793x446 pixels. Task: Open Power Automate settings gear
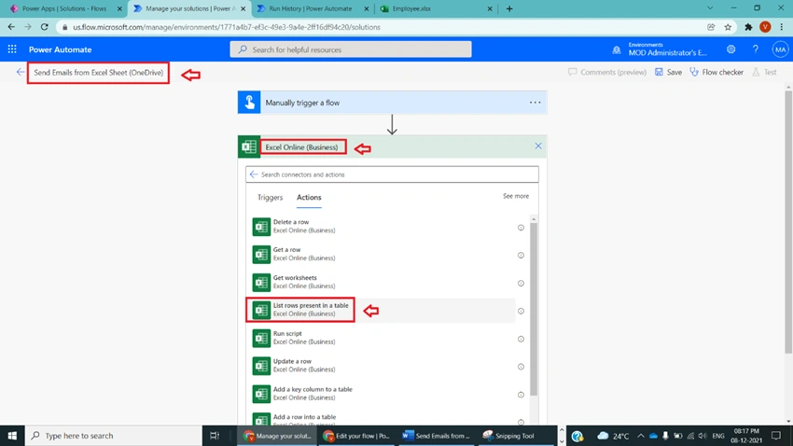point(730,49)
